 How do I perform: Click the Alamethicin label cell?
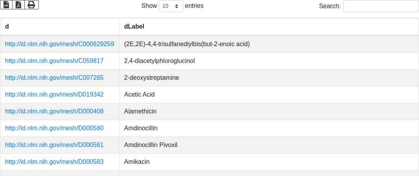pos(140,111)
